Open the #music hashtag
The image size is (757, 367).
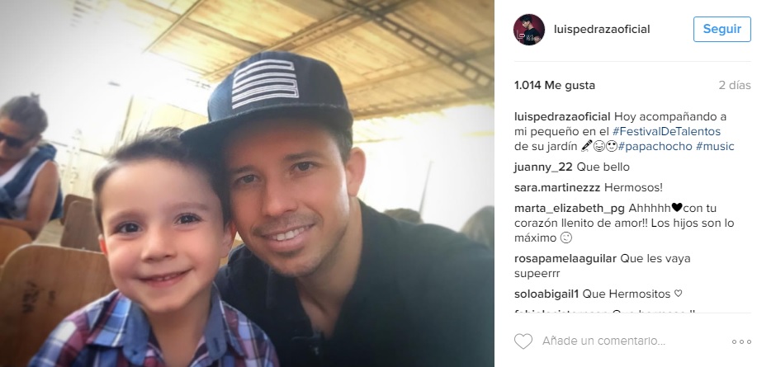[715, 146]
